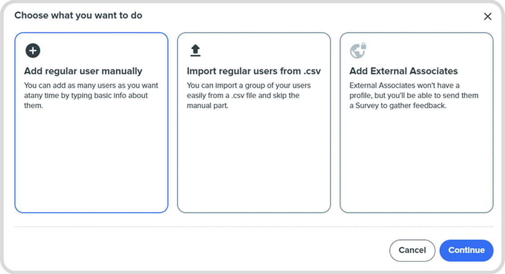This screenshot has width=505, height=274.
Task: Click 'You can import a group' description
Action: (248, 95)
